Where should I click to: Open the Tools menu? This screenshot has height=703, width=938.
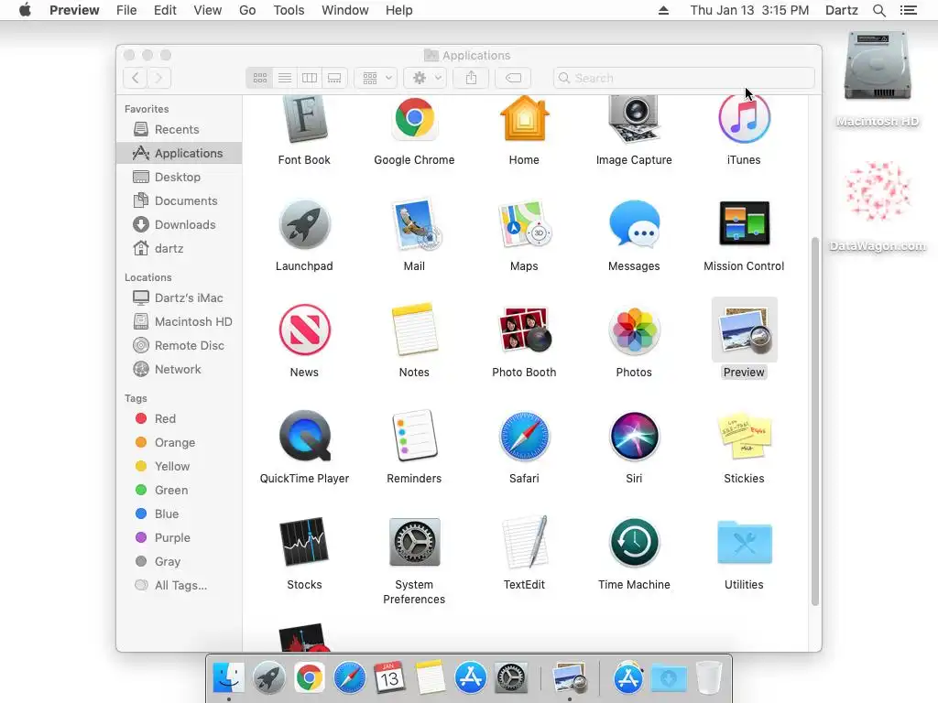tap(289, 10)
